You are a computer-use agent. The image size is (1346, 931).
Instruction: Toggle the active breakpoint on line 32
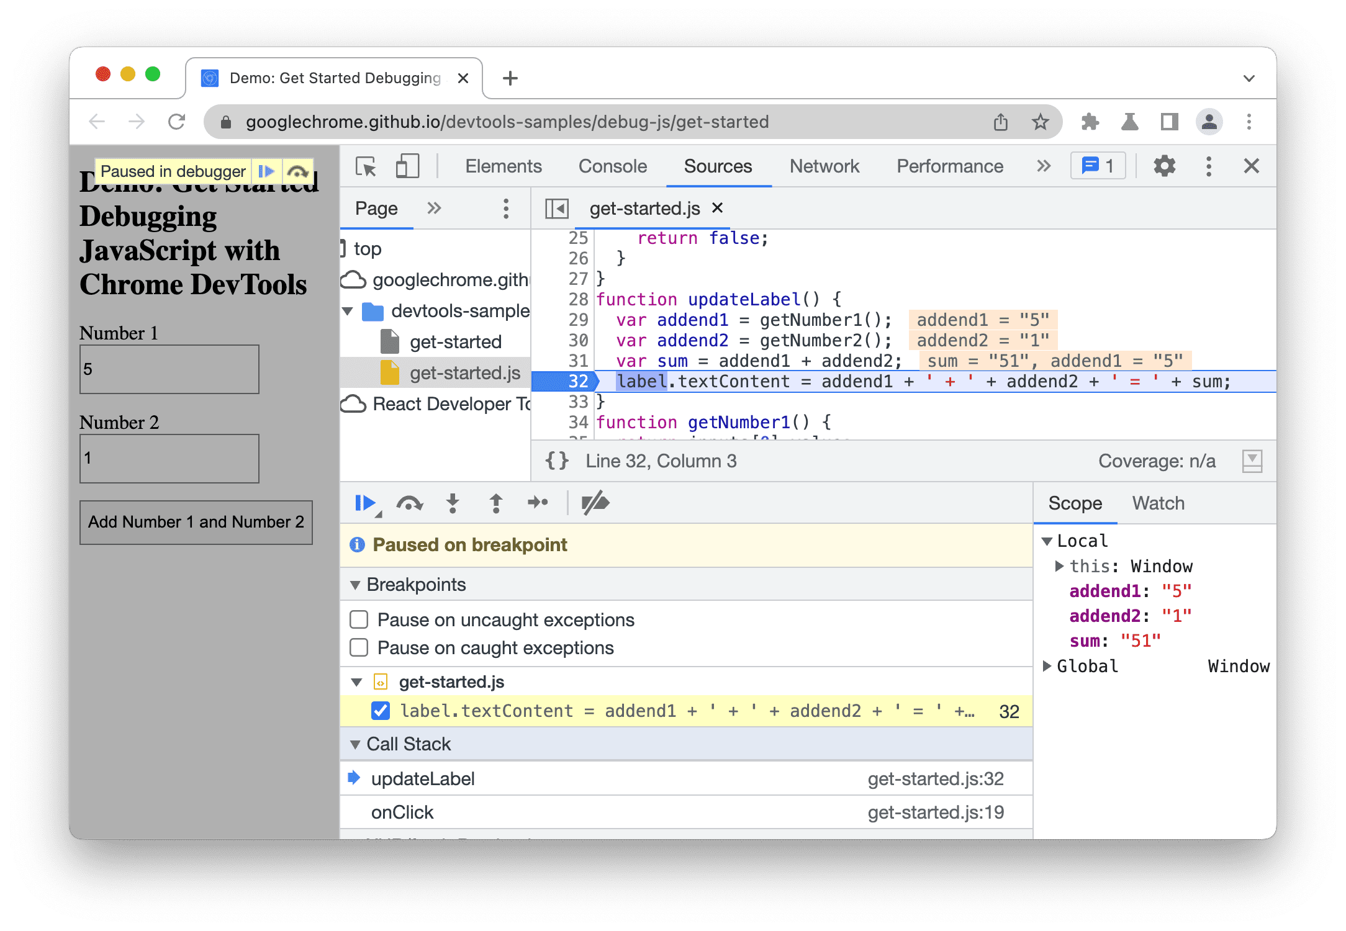(x=567, y=380)
